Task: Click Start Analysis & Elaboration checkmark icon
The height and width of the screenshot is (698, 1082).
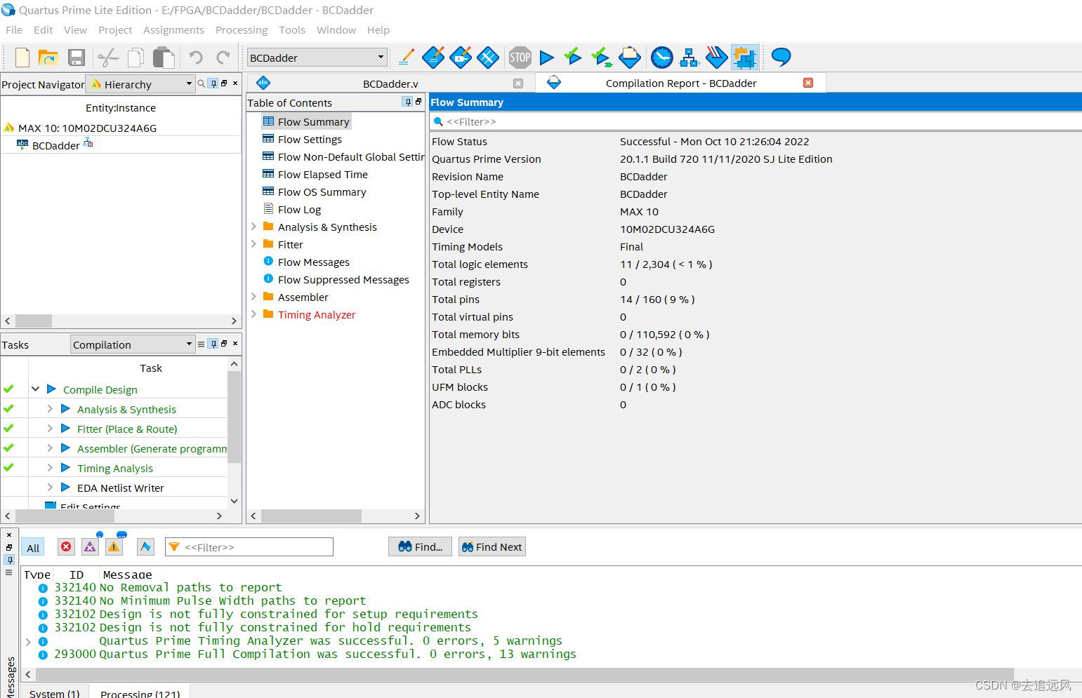Action: 573,57
